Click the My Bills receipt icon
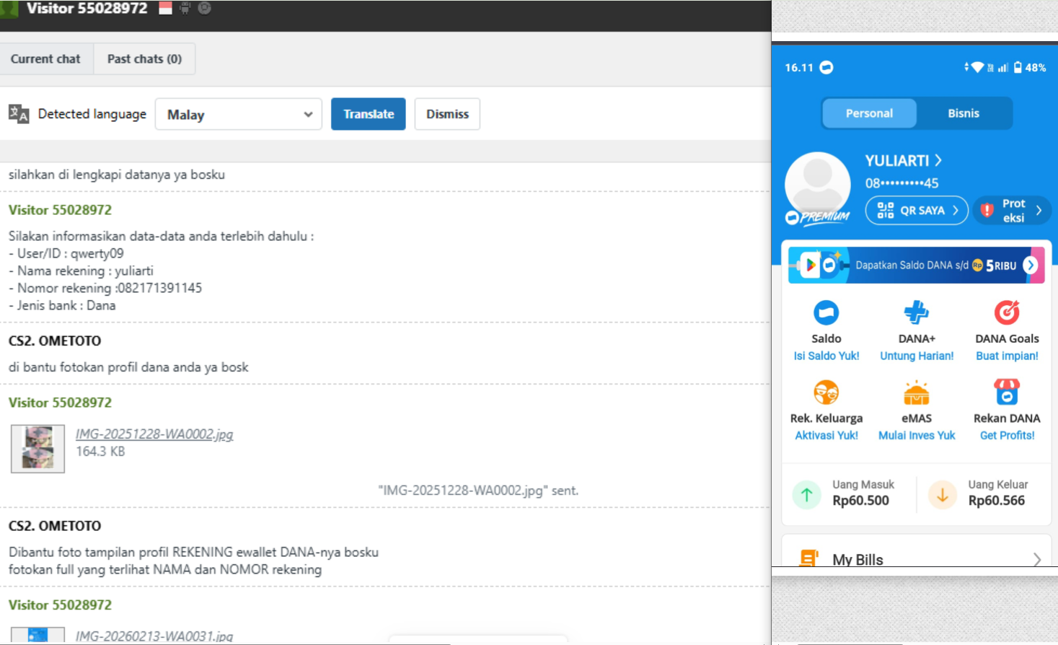The image size is (1058, 645). click(x=809, y=558)
